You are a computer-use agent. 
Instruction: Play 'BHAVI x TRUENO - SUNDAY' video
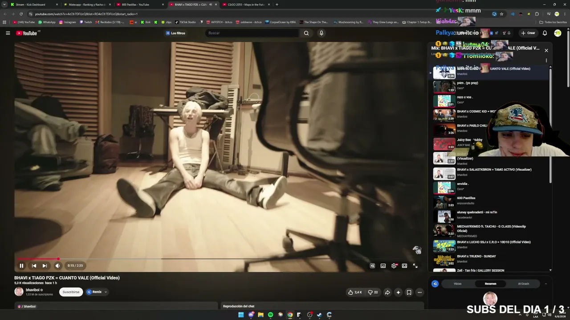(490, 259)
